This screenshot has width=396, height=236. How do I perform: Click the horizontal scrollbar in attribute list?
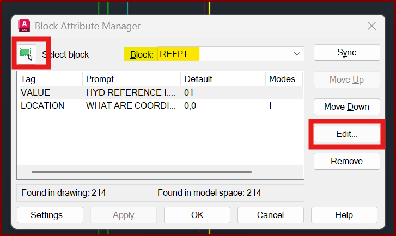(142, 172)
